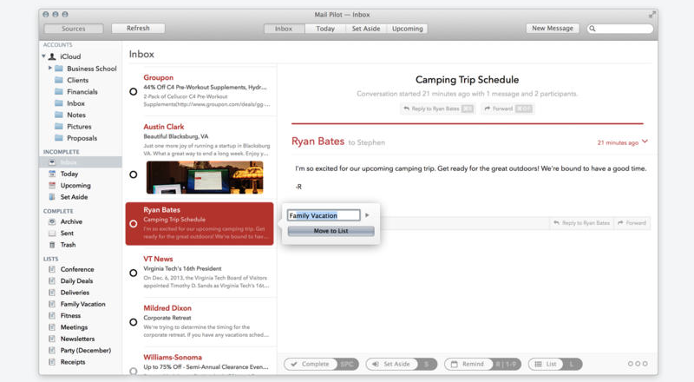Click Forward in the message footer
The height and width of the screenshot is (382, 694).
click(632, 223)
